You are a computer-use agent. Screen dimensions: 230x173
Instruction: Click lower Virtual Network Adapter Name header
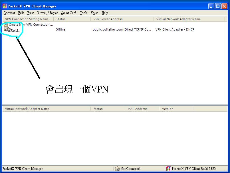(47, 109)
